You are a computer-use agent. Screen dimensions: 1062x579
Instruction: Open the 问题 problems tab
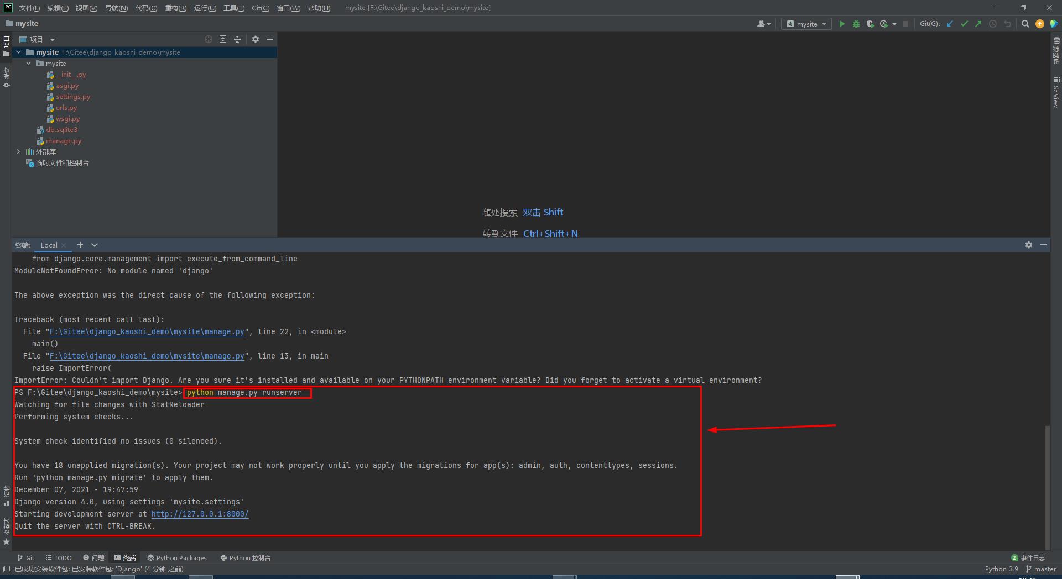tap(93, 558)
